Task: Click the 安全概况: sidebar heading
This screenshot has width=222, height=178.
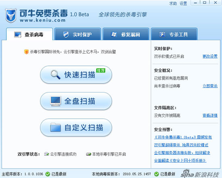Action: click(x=163, y=70)
